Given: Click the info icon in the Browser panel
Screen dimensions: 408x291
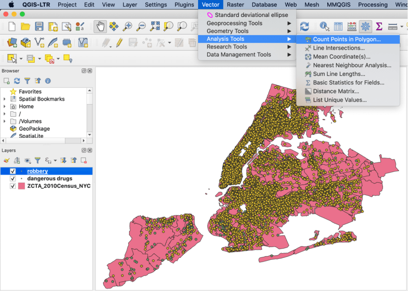Looking at the screenshot, I should click(x=48, y=81).
